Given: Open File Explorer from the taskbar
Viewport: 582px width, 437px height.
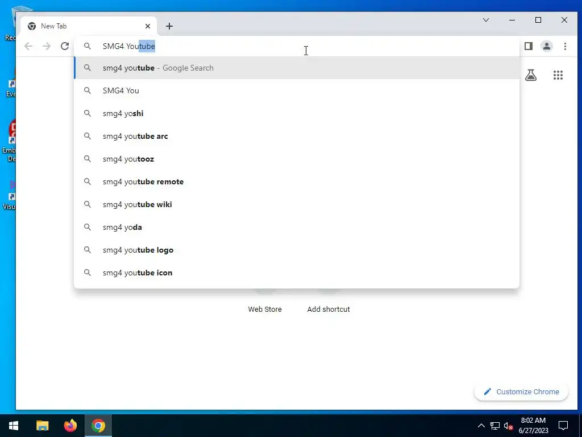Looking at the screenshot, I should coord(42,426).
